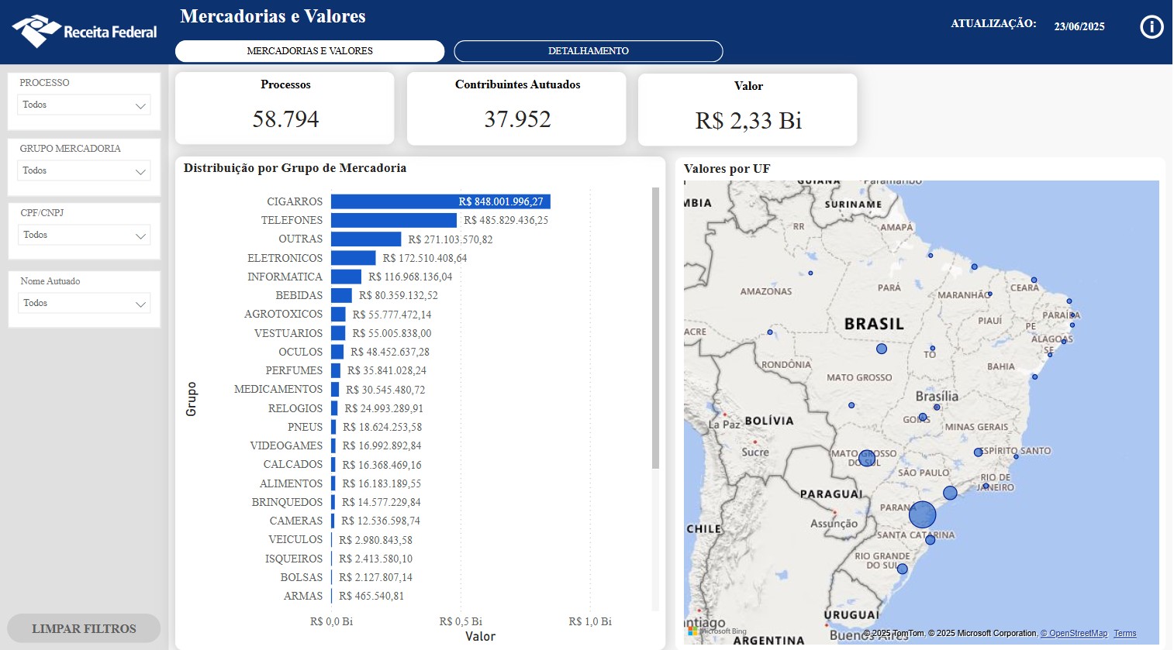Screen dimensions: 1174x650
Task: Select the CIGARROS bar in chart
Action: [x=440, y=201]
